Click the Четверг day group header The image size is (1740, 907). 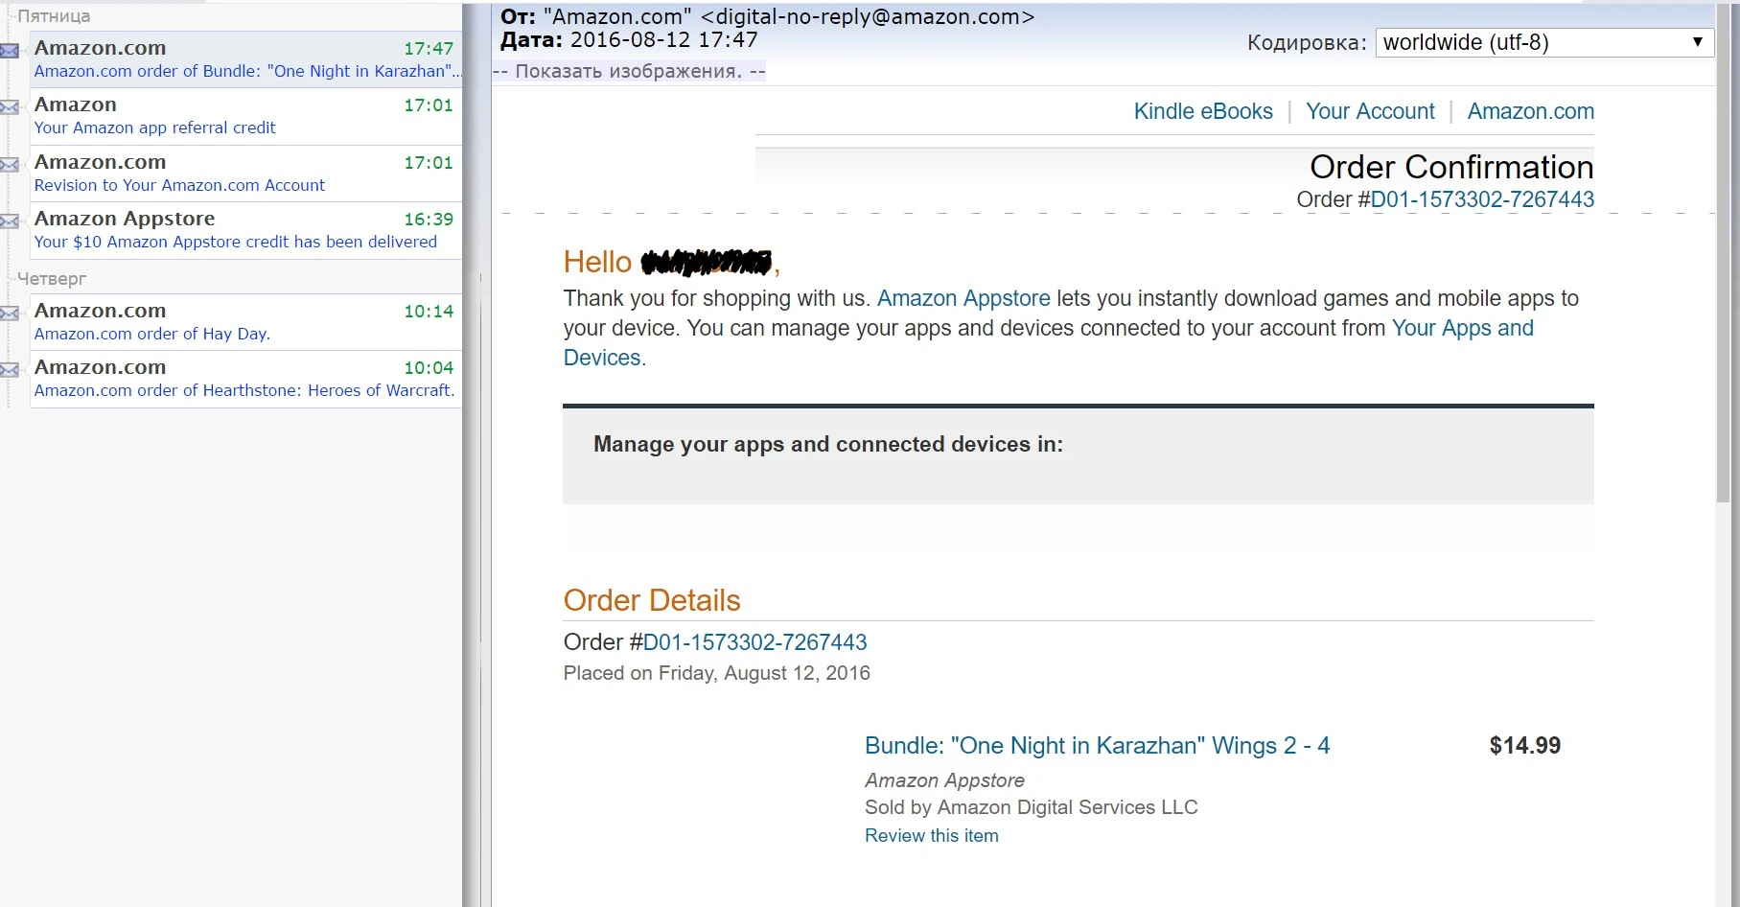pos(52,279)
